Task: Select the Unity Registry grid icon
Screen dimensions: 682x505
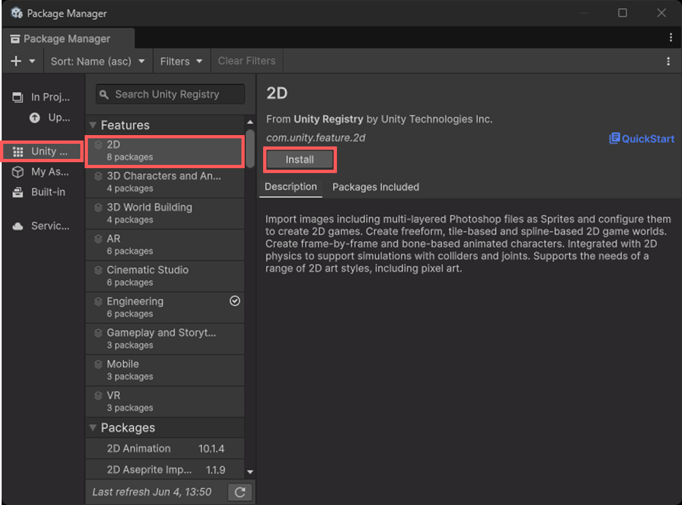Action: pyautogui.click(x=18, y=151)
